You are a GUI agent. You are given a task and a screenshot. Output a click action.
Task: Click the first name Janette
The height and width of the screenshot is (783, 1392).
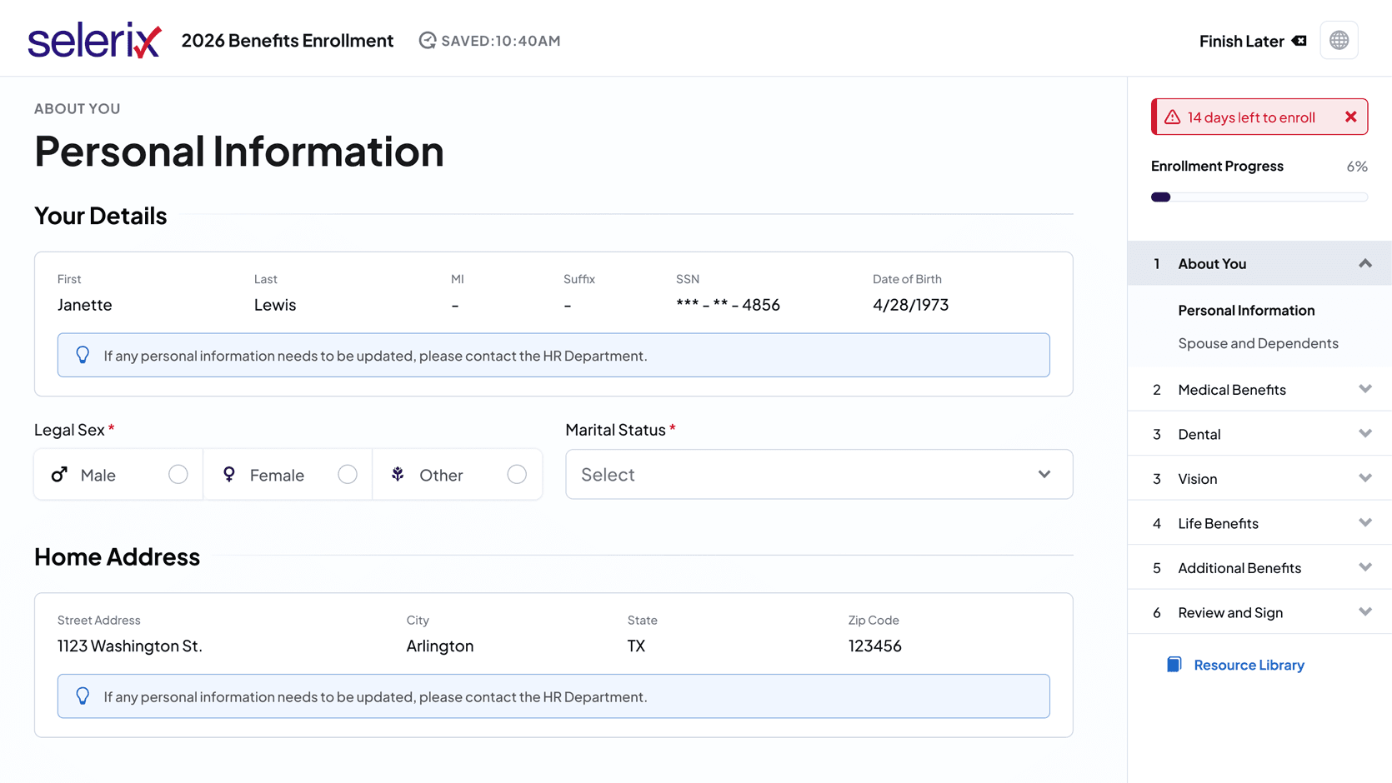(x=84, y=305)
